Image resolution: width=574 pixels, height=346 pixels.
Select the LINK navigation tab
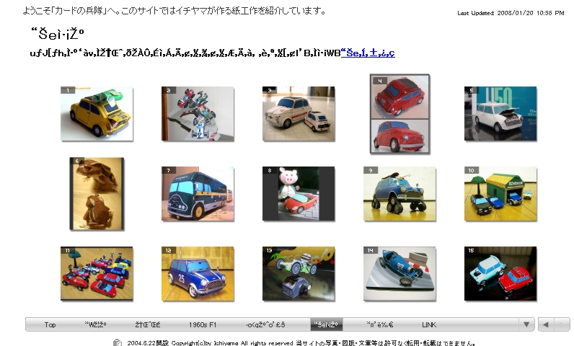[x=429, y=324]
